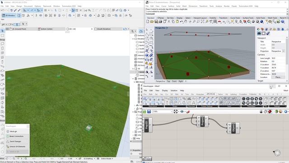Viewport: 289px width, 163px height.
Task: Open the Grasshopper Solution menu
Action: point(174,91)
